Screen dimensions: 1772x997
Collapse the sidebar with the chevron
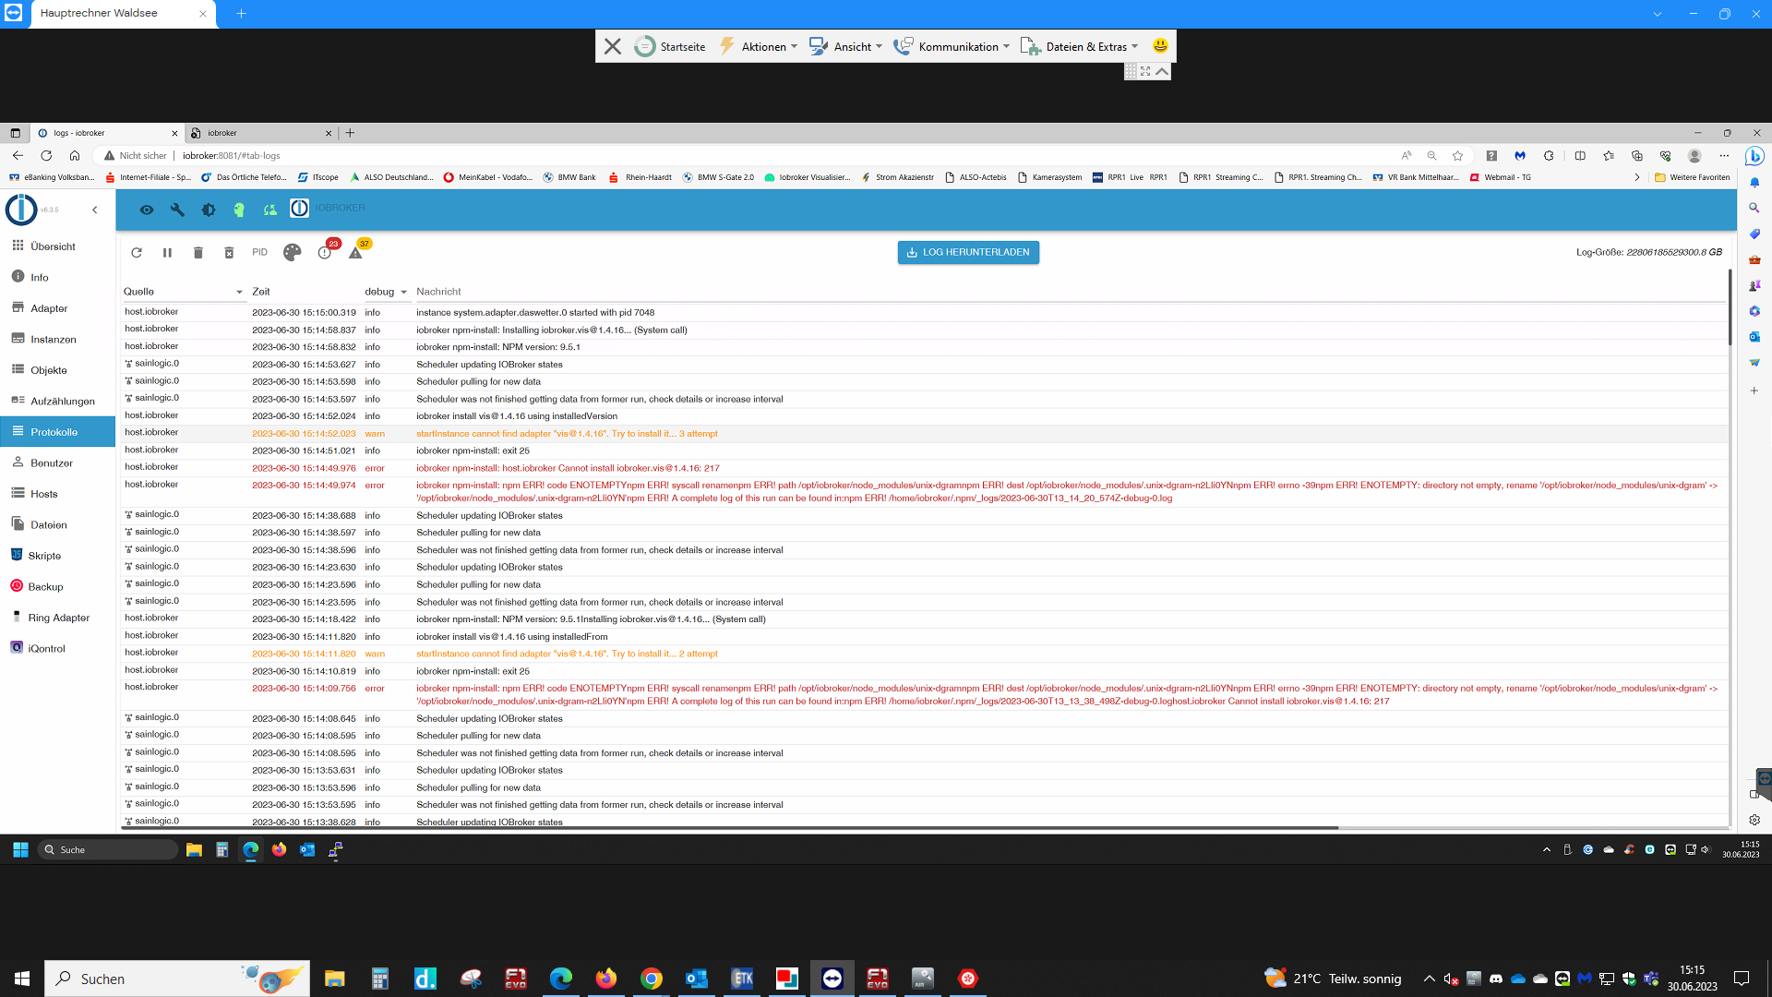(94, 210)
